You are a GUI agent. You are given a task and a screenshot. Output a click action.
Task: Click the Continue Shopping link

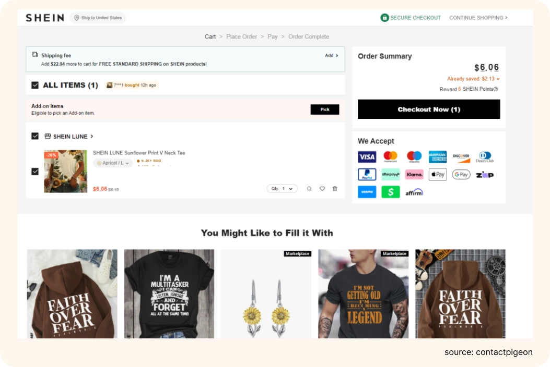[478, 18]
